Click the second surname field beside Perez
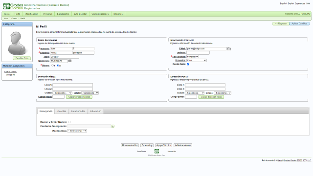Screen dimensions: 313x176 83,53
